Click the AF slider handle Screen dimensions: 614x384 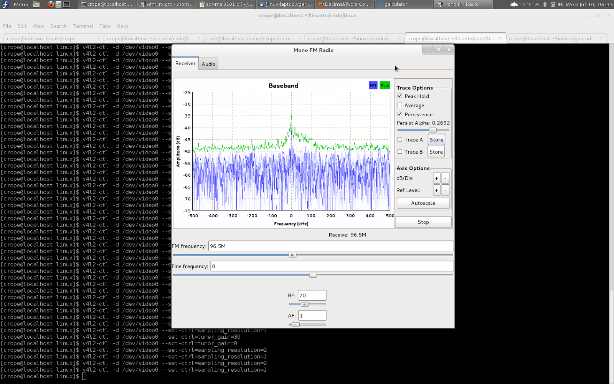[x=295, y=324]
